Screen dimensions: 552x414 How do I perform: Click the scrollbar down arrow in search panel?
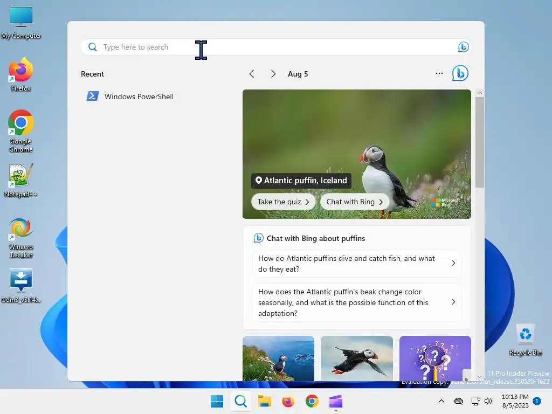(x=479, y=377)
